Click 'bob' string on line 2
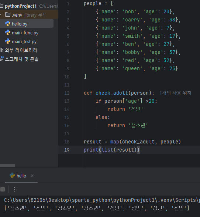Image resolution: width=200 pixels, height=217 pixels. click(130, 11)
